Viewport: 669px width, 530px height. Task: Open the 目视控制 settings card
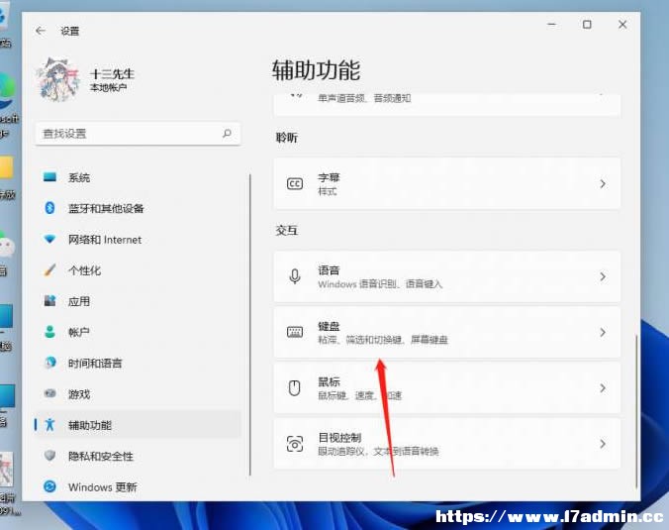tap(447, 444)
